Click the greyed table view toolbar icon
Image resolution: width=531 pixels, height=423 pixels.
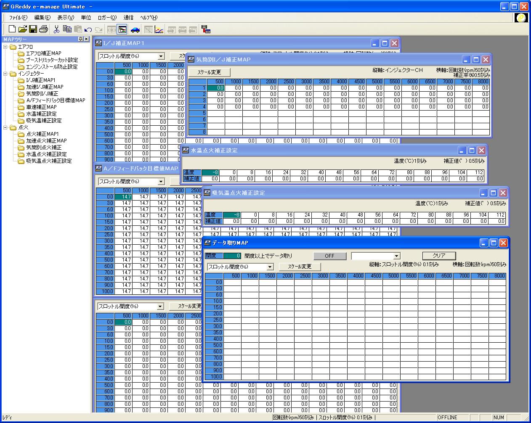[x=112, y=29]
